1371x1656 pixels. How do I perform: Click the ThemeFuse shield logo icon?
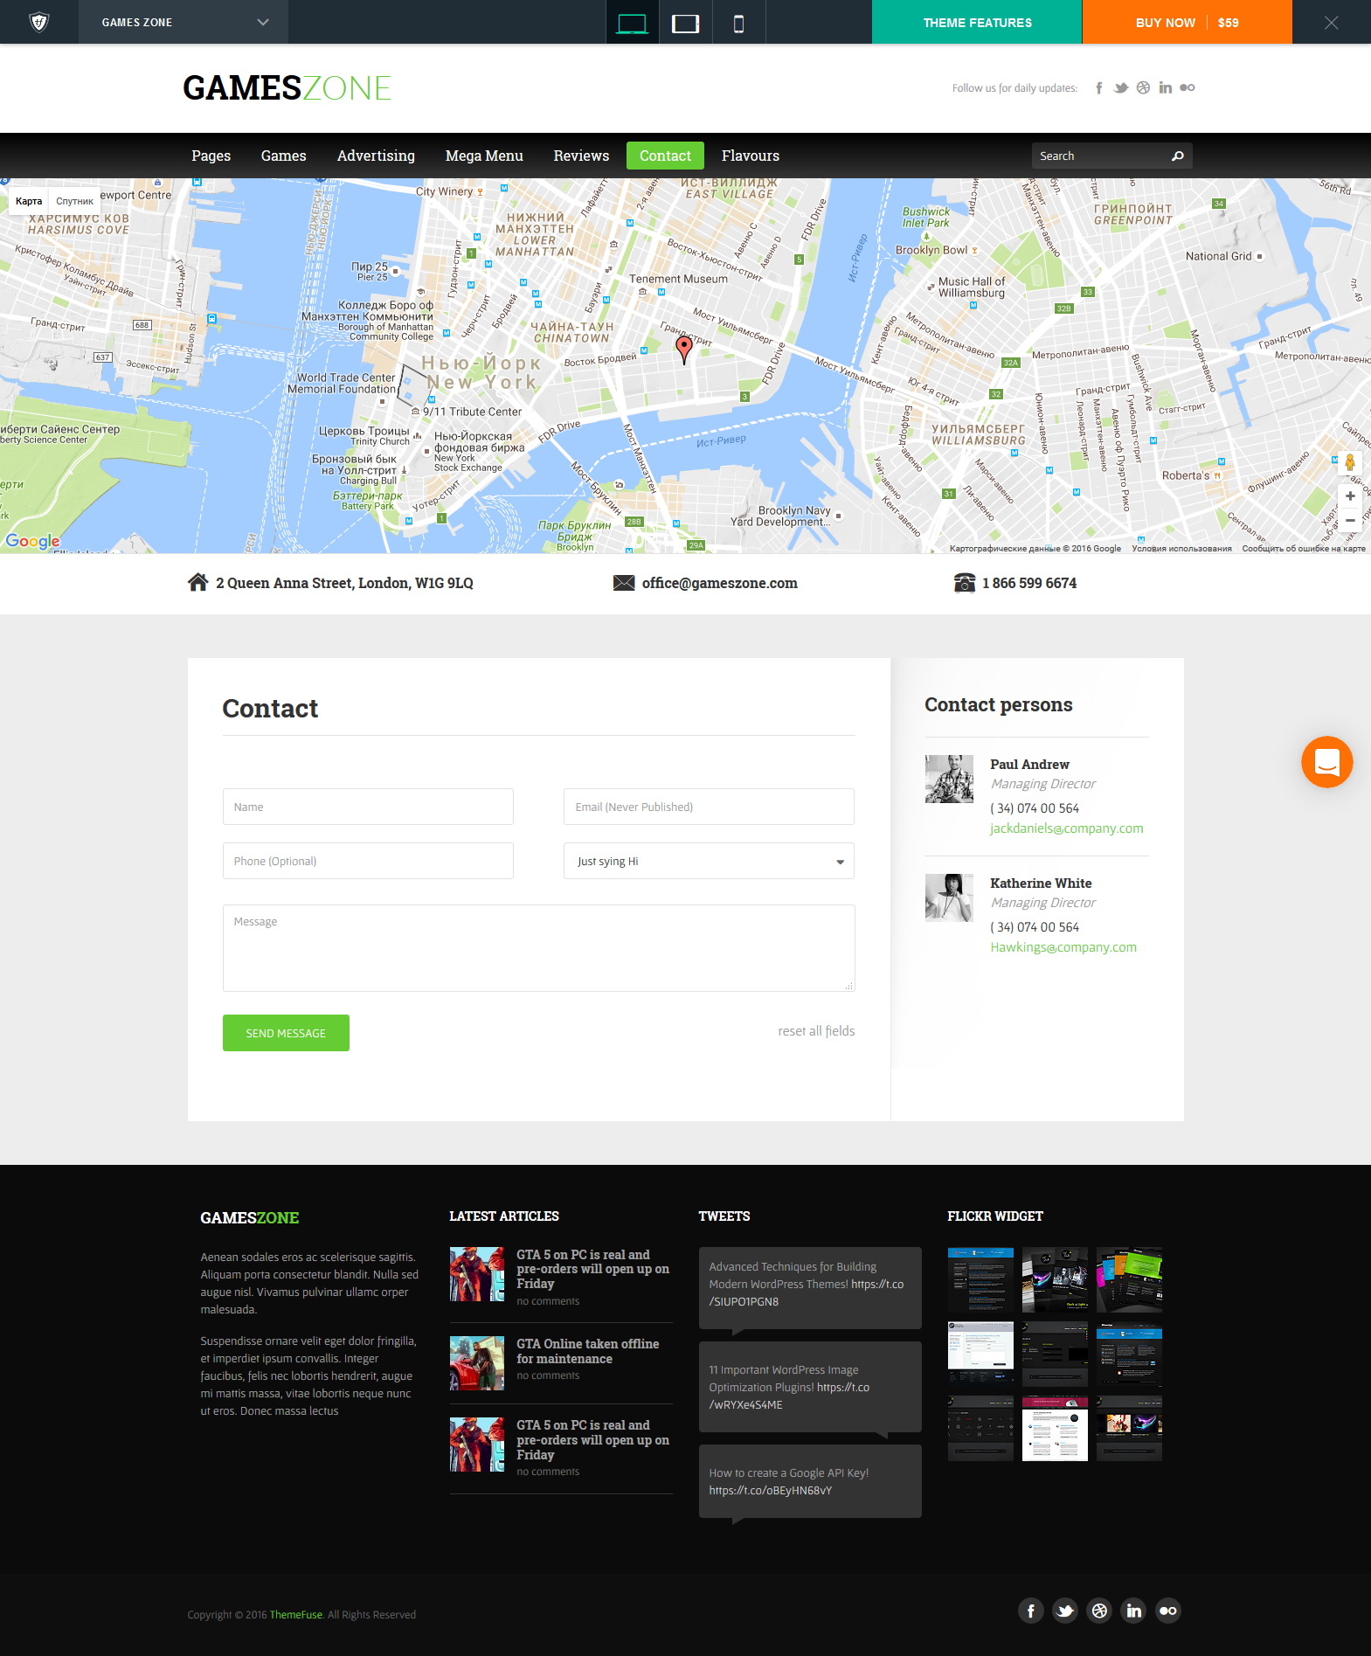(39, 22)
